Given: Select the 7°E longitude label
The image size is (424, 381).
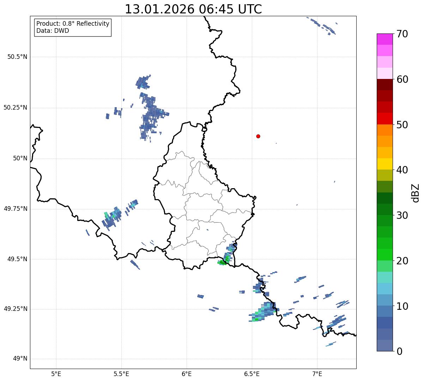Looking at the screenshot, I should pos(317,374).
